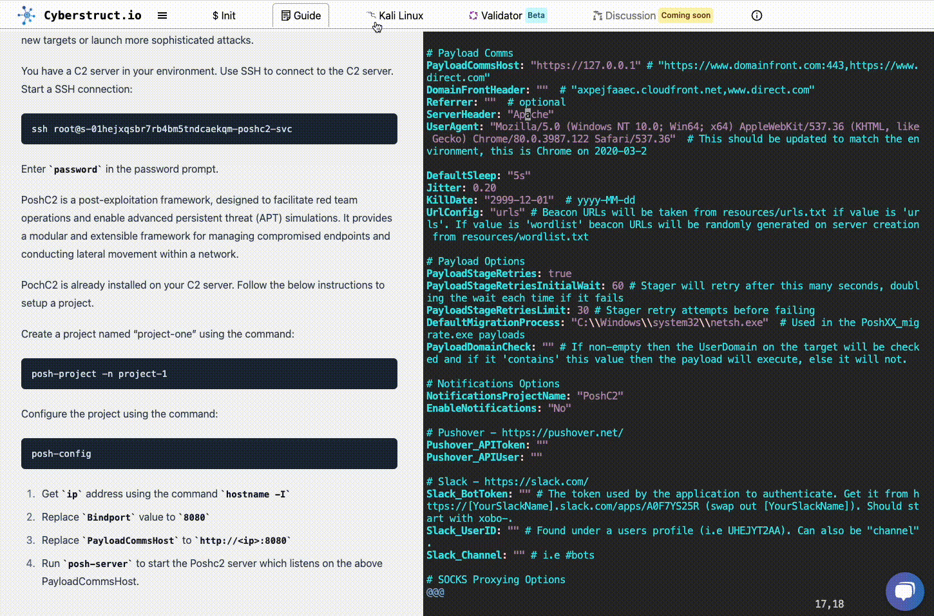The width and height of the screenshot is (934, 616).
Task: Click the Kali Linux dragon icon
Action: coord(371,15)
